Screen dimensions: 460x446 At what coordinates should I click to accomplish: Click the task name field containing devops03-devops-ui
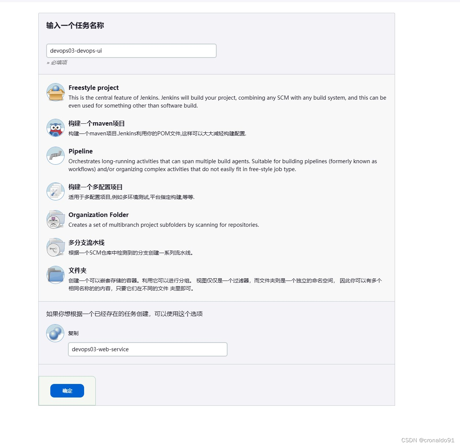(x=131, y=51)
